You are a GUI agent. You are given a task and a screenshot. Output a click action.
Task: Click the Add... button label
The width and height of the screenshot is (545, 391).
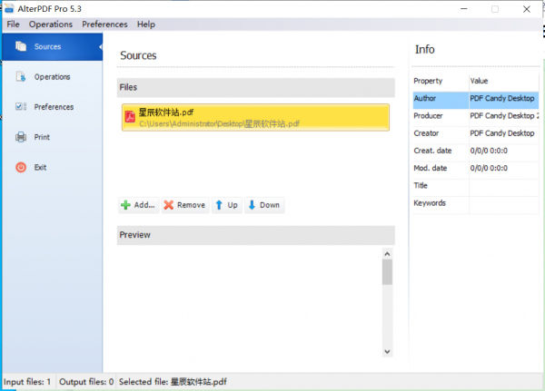pos(144,205)
